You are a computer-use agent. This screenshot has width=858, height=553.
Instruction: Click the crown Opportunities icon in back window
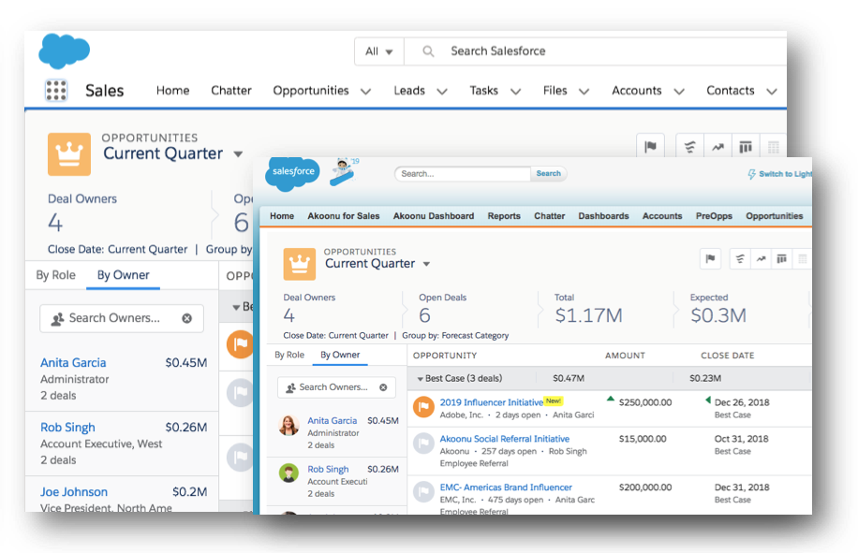coord(69,154)
